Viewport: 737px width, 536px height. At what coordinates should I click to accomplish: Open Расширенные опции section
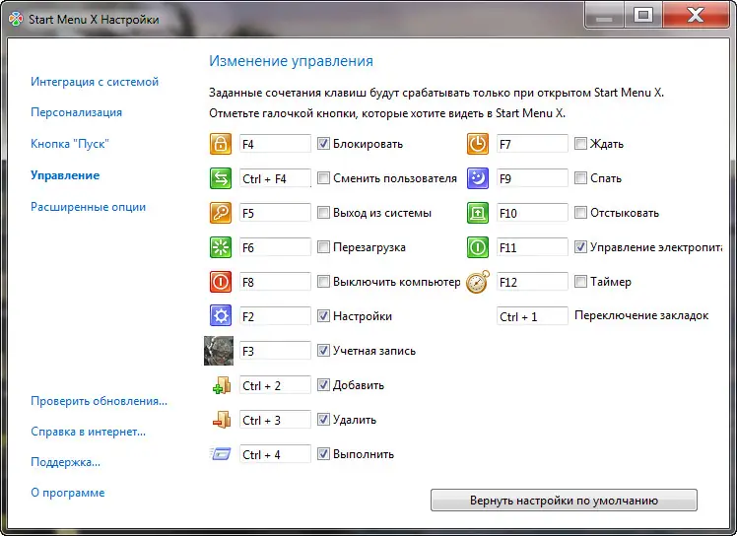tap(88, 207)
